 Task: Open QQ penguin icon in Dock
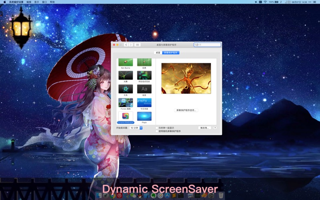point(140,196)
